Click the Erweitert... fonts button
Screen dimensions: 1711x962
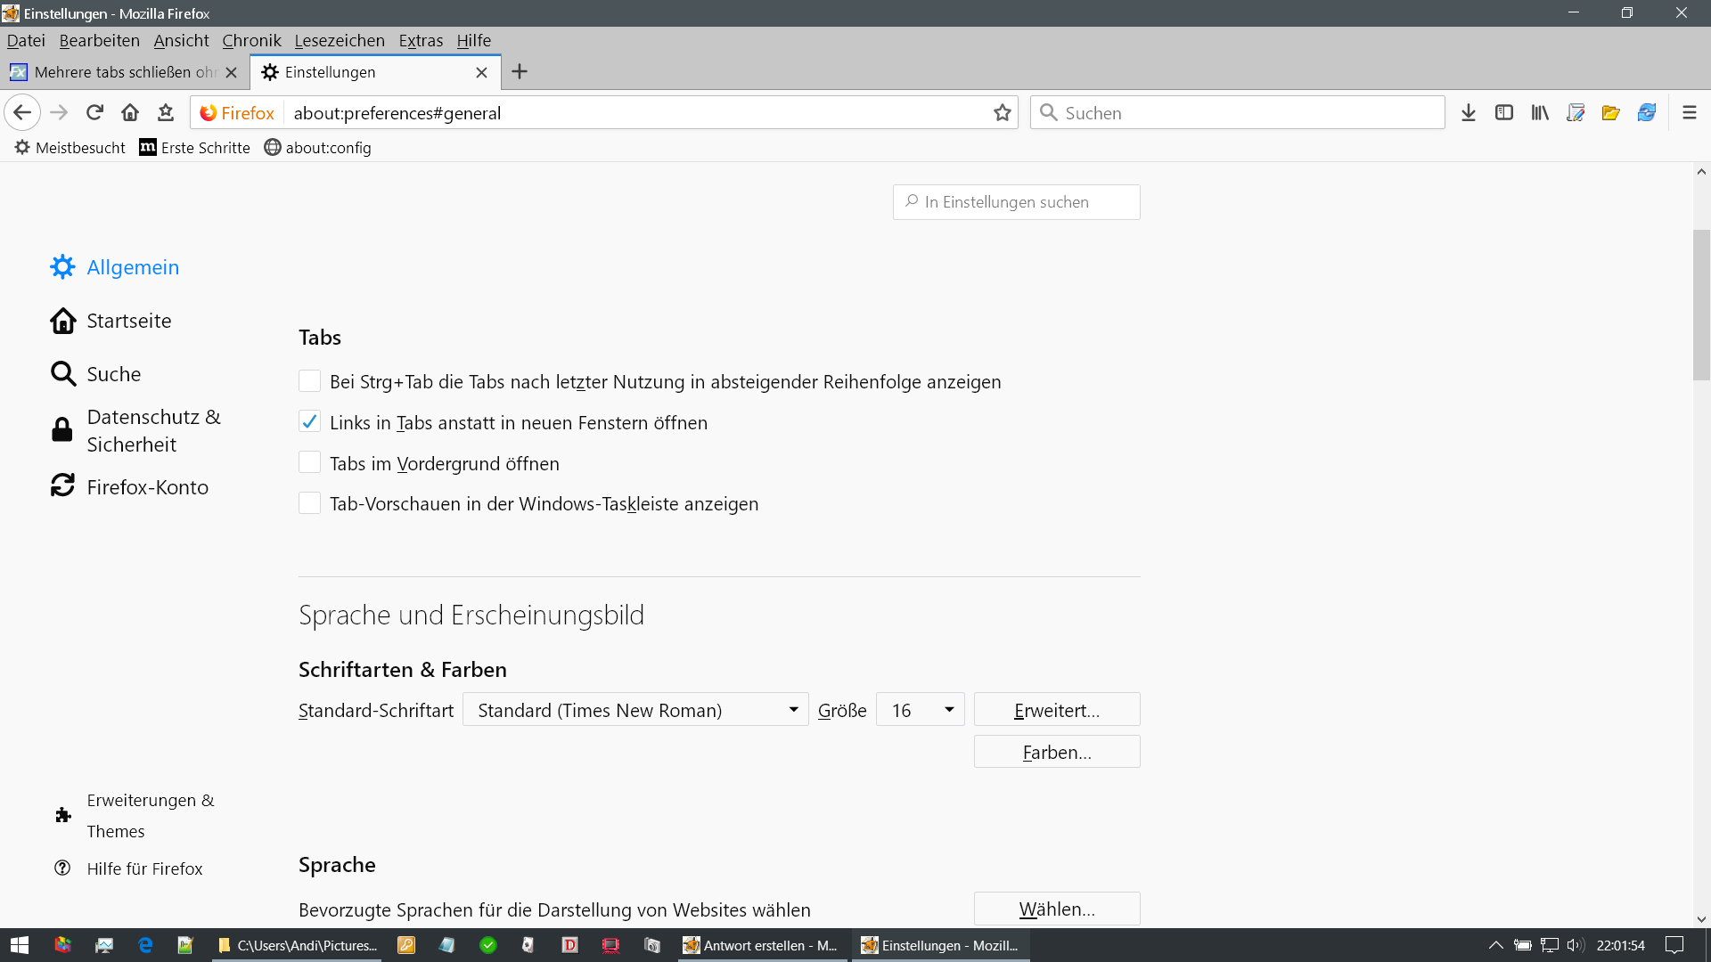[x=1057, y=710]
